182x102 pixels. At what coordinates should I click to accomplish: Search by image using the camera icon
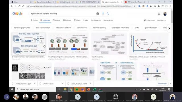(98, 14)
